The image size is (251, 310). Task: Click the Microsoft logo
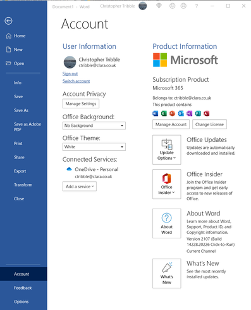click(185, 60)
